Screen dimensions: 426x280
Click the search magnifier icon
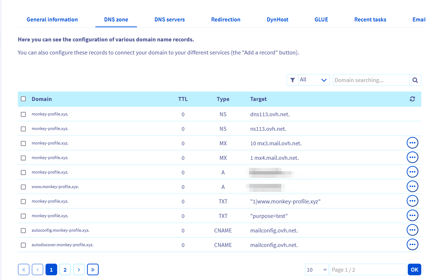pyautogui.click(x=415, y=80)
